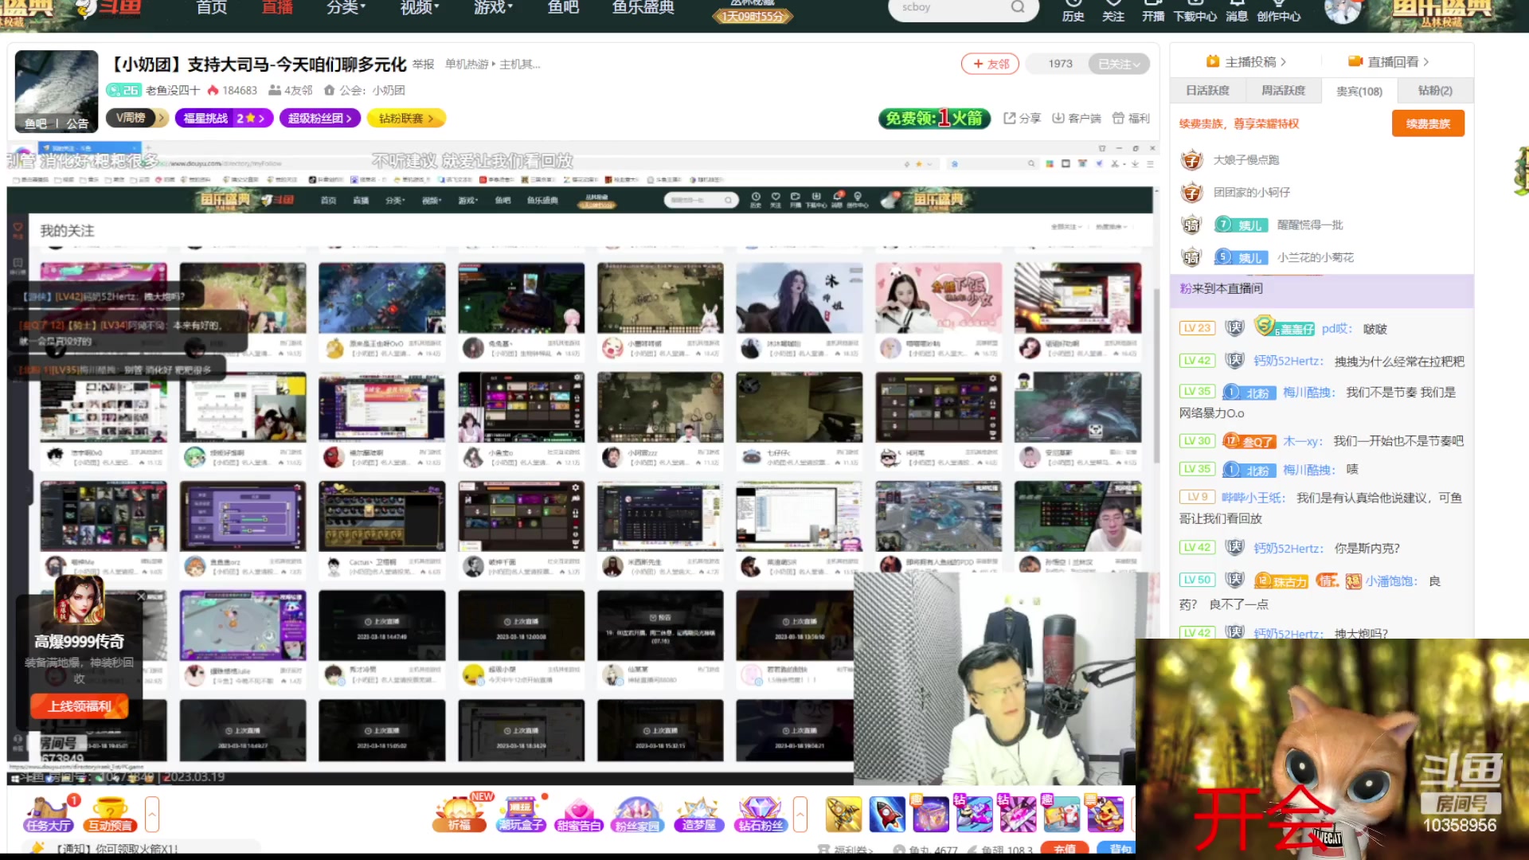This screenshot has height=860, width=1529.
Task: Open 视频 dropdown in top navigation
Action: tap(420, 8)
